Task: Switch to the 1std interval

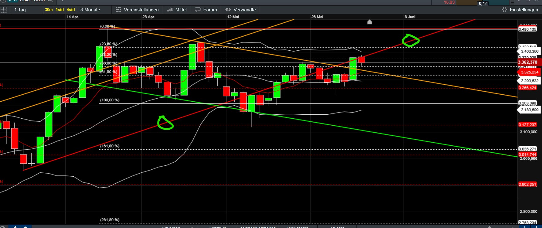Action: coord(60,10)
